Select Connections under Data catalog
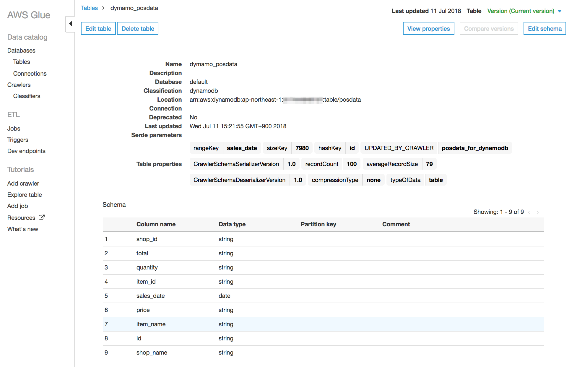This screenshot has width=572, height=367. (x=30, y=73)
